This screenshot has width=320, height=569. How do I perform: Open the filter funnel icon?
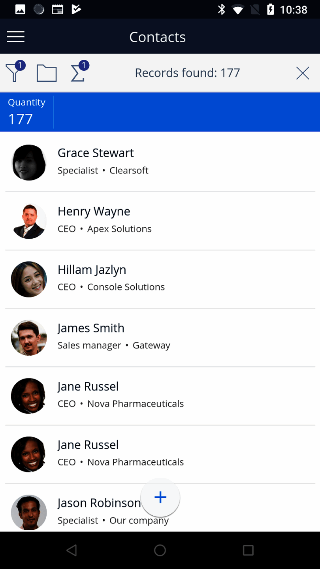point(15,72)
